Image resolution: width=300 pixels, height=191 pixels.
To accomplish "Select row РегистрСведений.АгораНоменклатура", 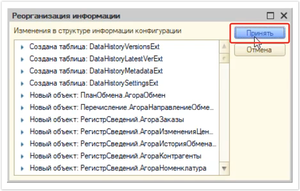I will 118,169.
